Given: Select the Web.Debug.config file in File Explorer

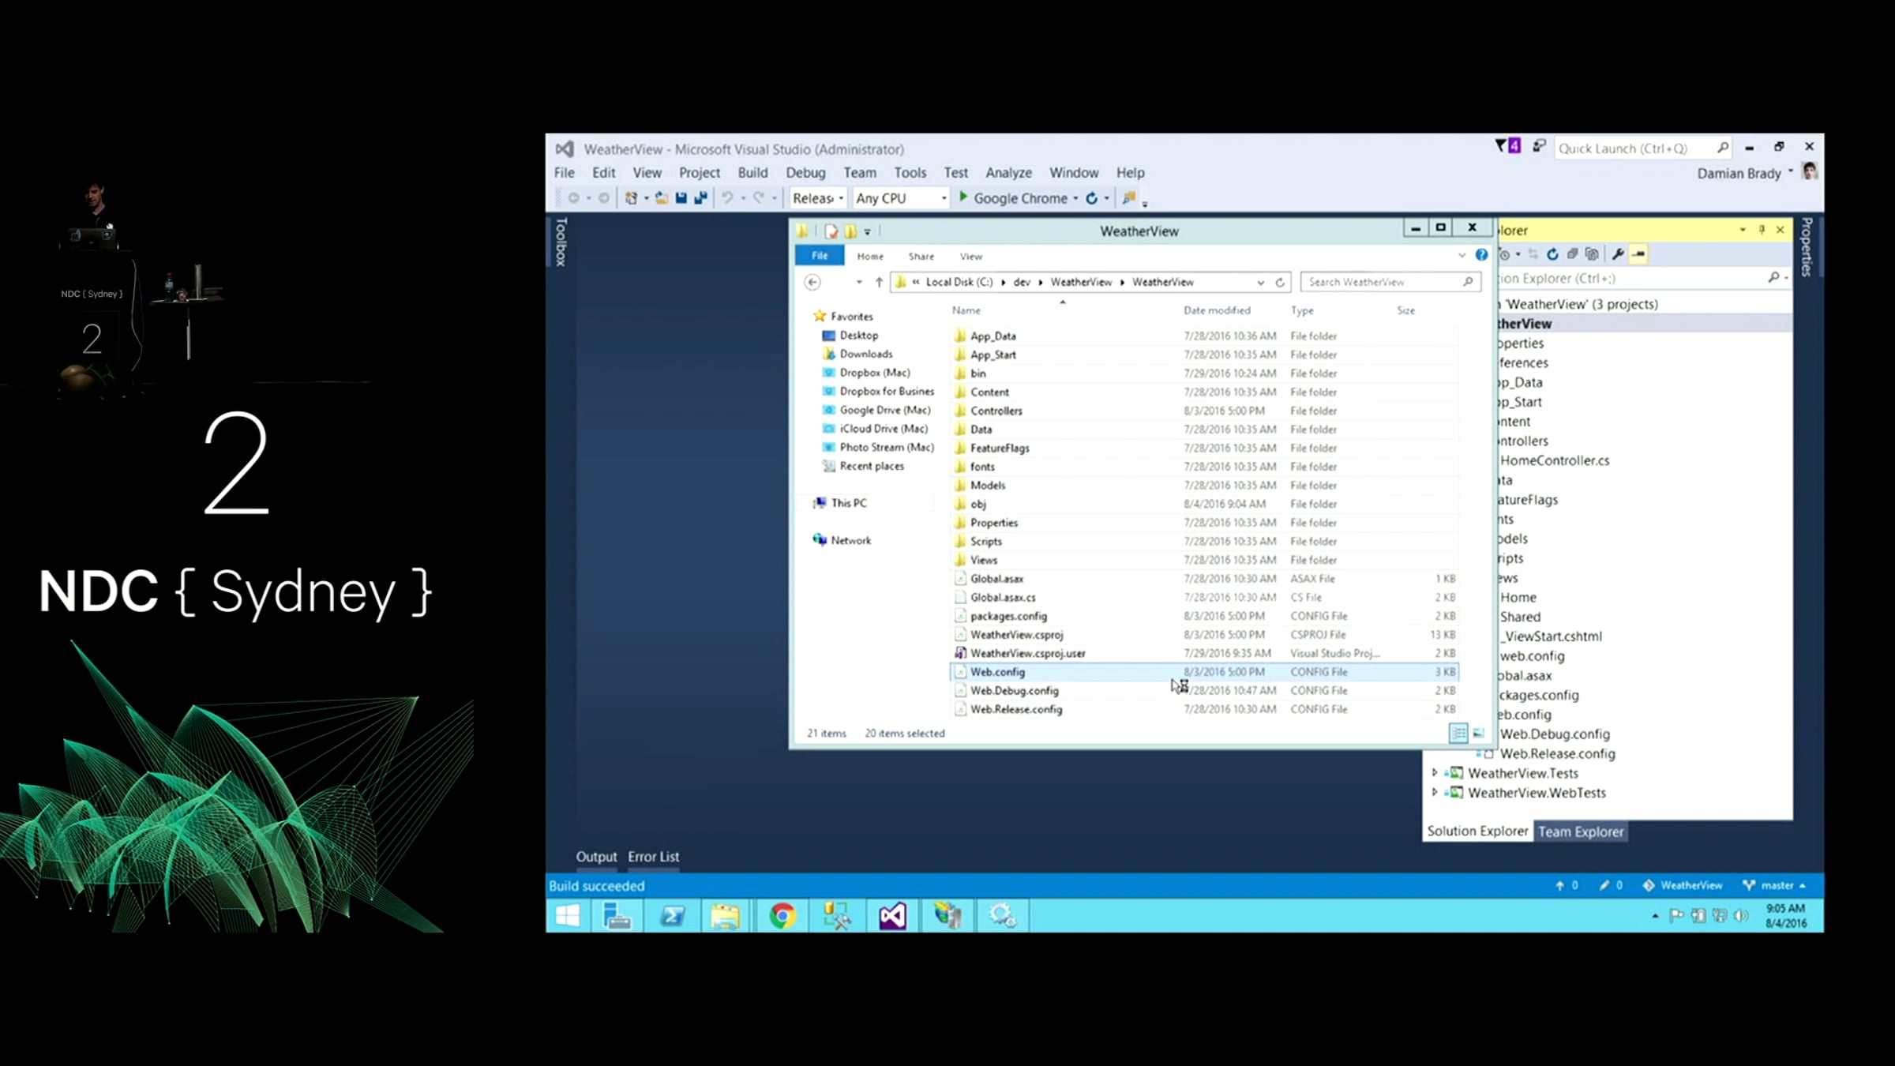Looking at the screenshot, I should point(1204,691).
